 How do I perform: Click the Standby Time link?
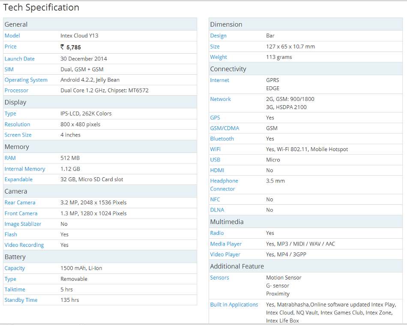(21, 300)
